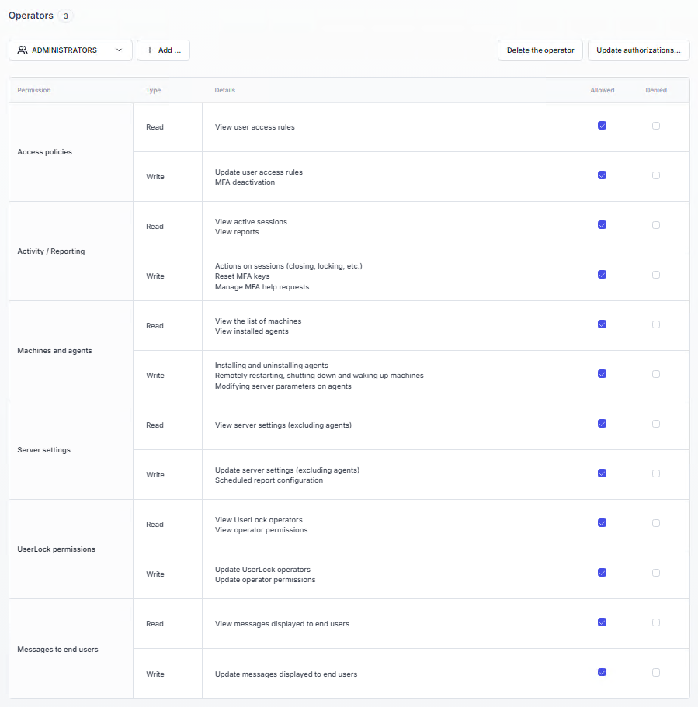Check Denied for Server settings Read
698x707 pixels.
(x=656, y=424)
